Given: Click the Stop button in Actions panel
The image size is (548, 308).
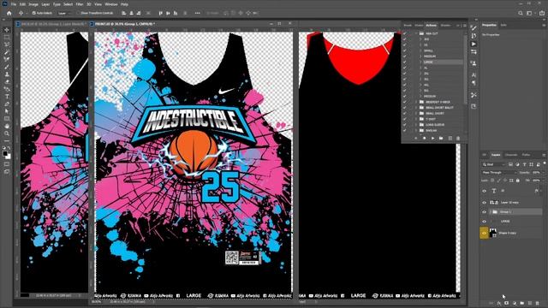Looking at the screenshot, I should click(x=416, y=139).
